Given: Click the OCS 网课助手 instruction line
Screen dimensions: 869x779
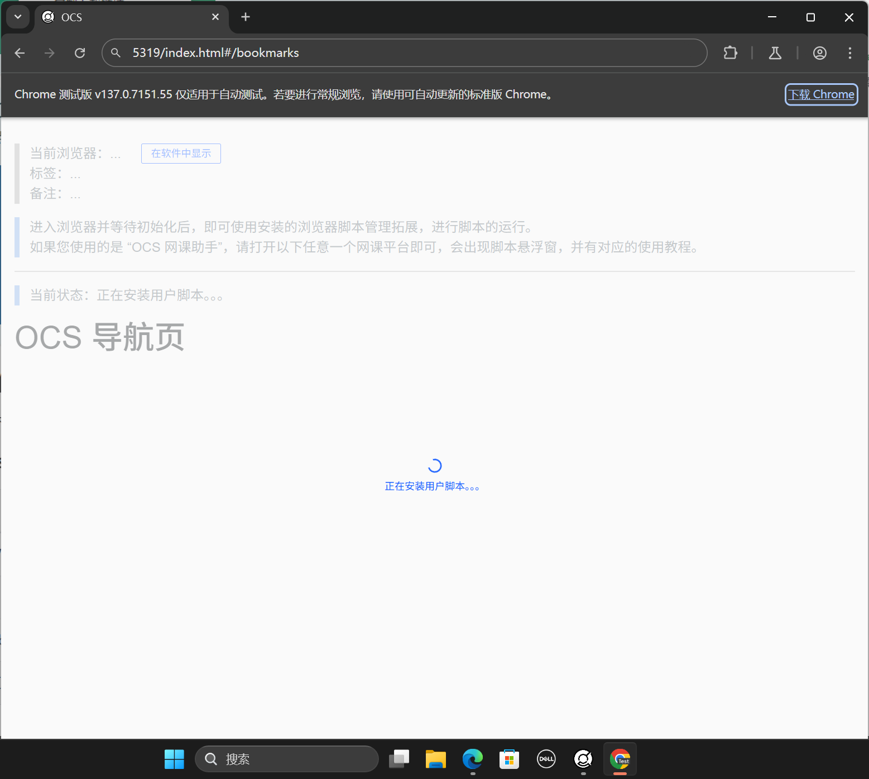Looking at the screenshot, I should pyautogui.click(x=364, y=247).
